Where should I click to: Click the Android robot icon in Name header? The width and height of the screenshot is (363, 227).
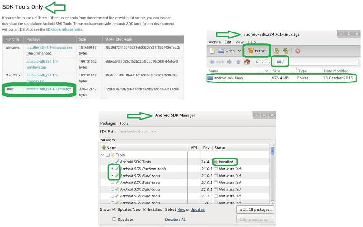click(x=104, y=147)
